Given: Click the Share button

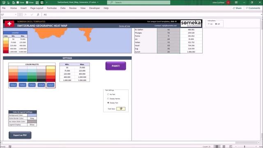Looking at the screenshot, I should pyautogui.click(x=237, y=8).
